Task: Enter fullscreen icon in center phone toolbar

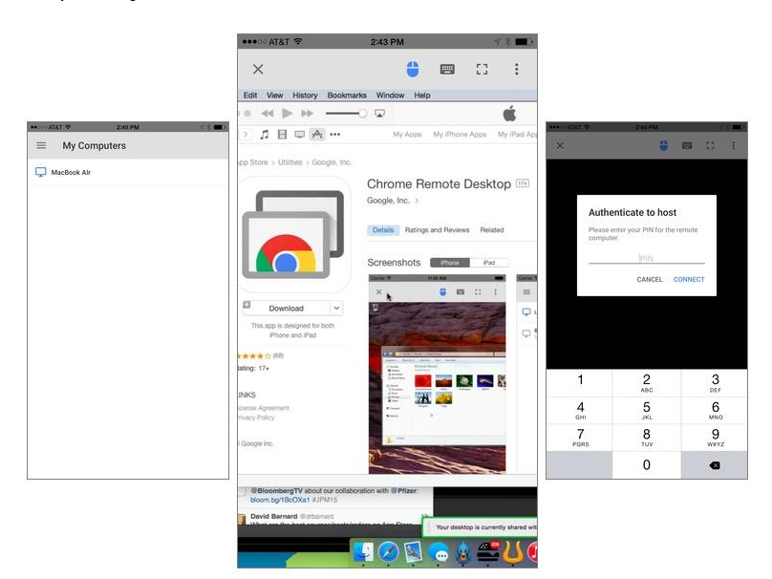Action: click(482, 70)
